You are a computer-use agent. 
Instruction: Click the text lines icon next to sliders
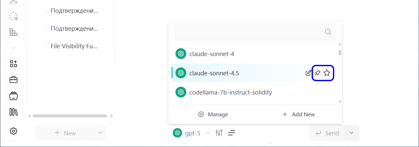232,133
